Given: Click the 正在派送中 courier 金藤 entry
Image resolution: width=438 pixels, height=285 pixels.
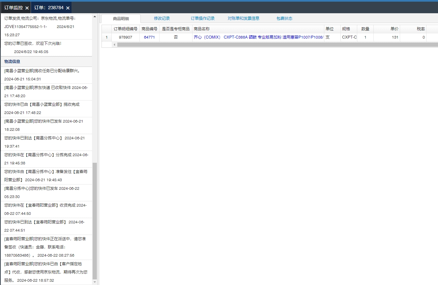Looking at the screenshot, I should (x=46, y=247).
